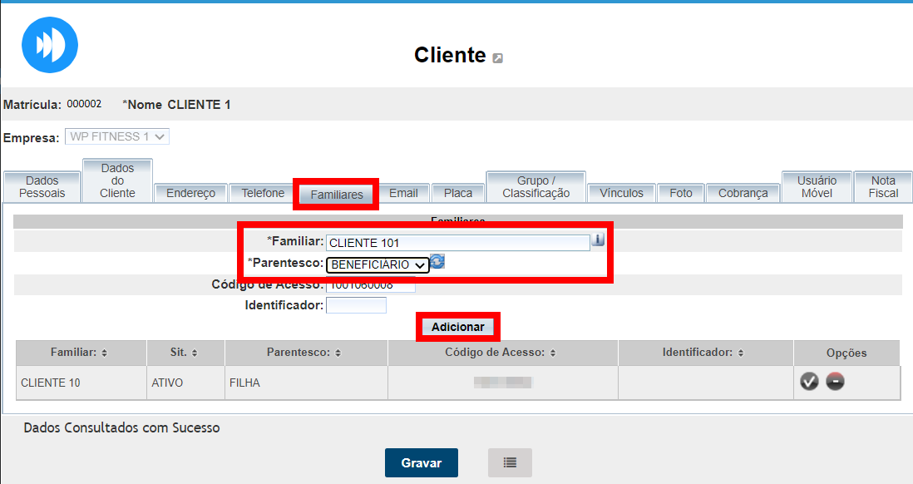Open the Endereço tab
913x484 pixels.
point(190,193)
